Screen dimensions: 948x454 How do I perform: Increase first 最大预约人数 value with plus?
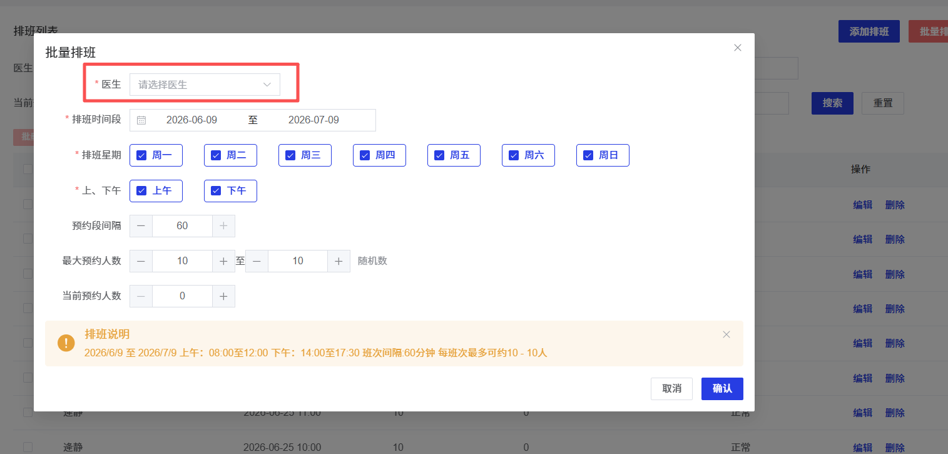click(x=223, y=261)
